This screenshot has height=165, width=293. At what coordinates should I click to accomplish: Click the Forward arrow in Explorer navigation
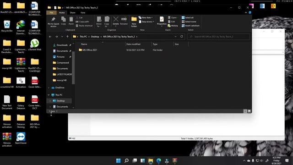(57, 37)
